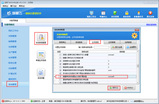Viewport: 159px width, 104px height.
Task: Uncheck 采购单允许多窗口开单 checkbox
Action: click(61, 61)
